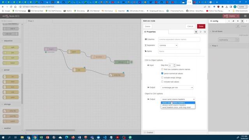This screenshot has width=249, height=140.
Task: Select the yaml node in parser palette
Action: pos(11,97)
